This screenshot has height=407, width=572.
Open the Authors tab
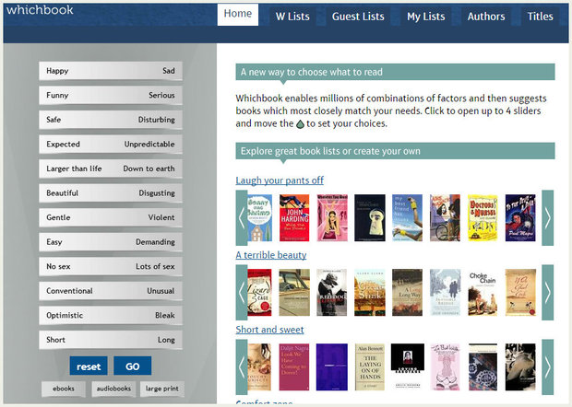click(x=486, y=17)
